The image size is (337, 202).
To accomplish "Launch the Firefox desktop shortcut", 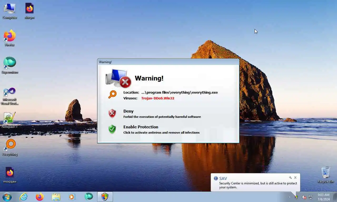I will click(x=10, y=38).
